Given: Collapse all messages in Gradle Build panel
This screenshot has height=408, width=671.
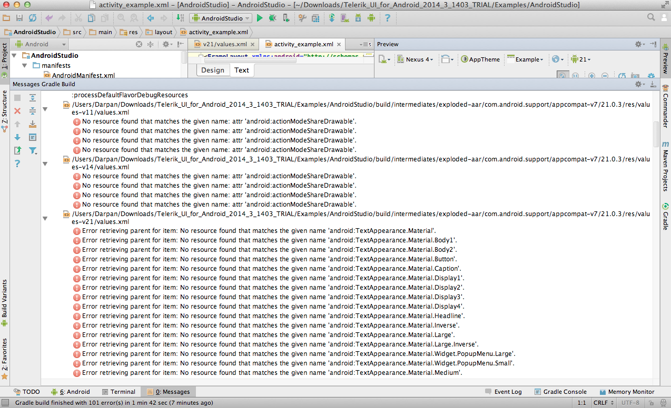Looking at the screenshot, I should pos(33,111).
